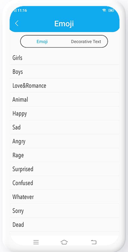Tap the Android back navigation icon
This screenshot has height=252, width=128.
(94, 242)
